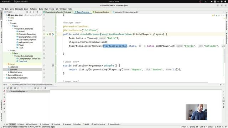
Task: Toggle rerun automatically icon in Run panel
Action: tap(5, 94)
